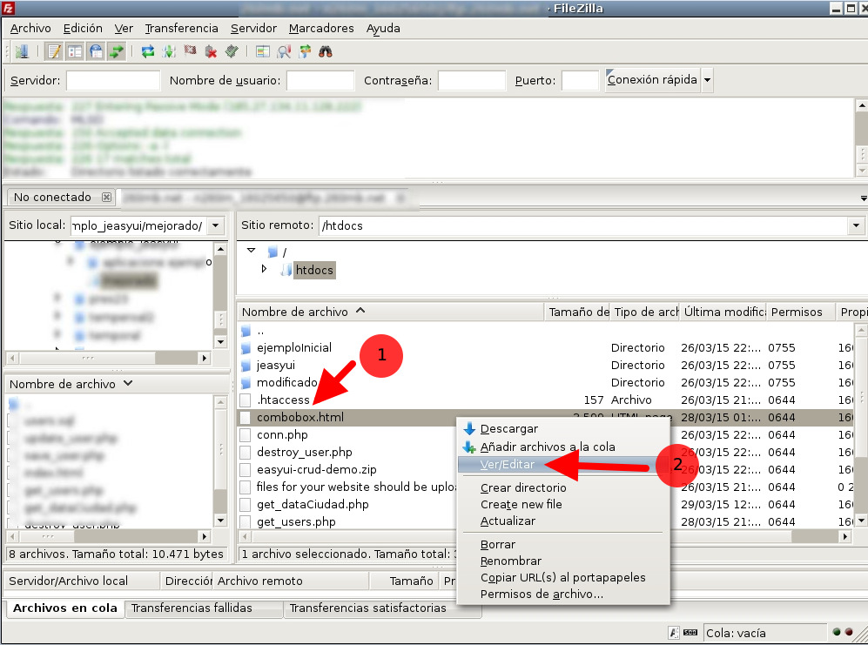Switch to Transferencias satisfactorias tab

point(382,608)
